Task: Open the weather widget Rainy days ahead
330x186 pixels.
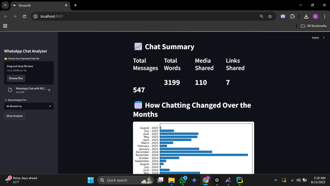Action: tap(21, 180)
